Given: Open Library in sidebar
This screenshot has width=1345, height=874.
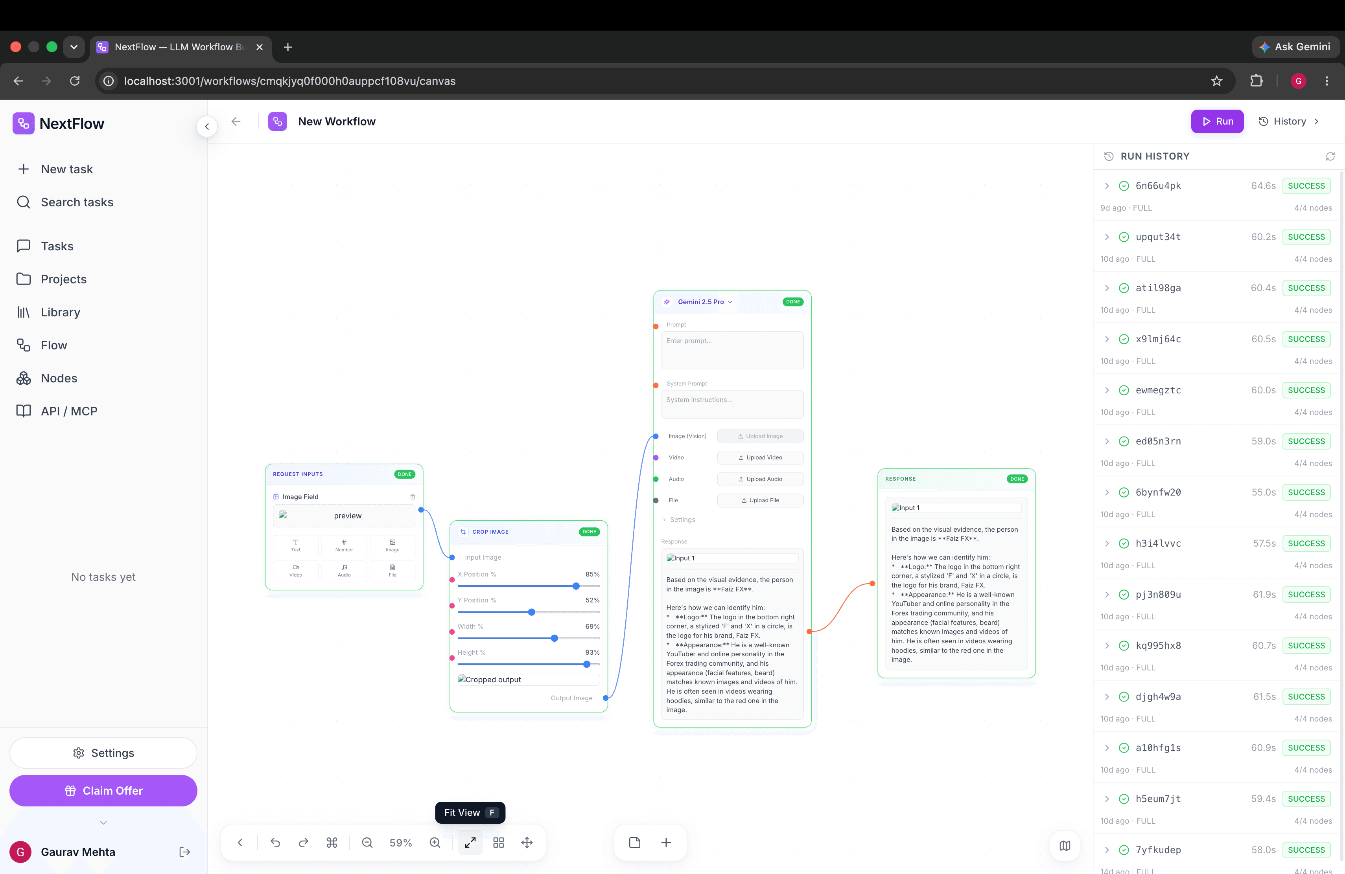Looking at the screenshot, I should [x=103, y=312].
